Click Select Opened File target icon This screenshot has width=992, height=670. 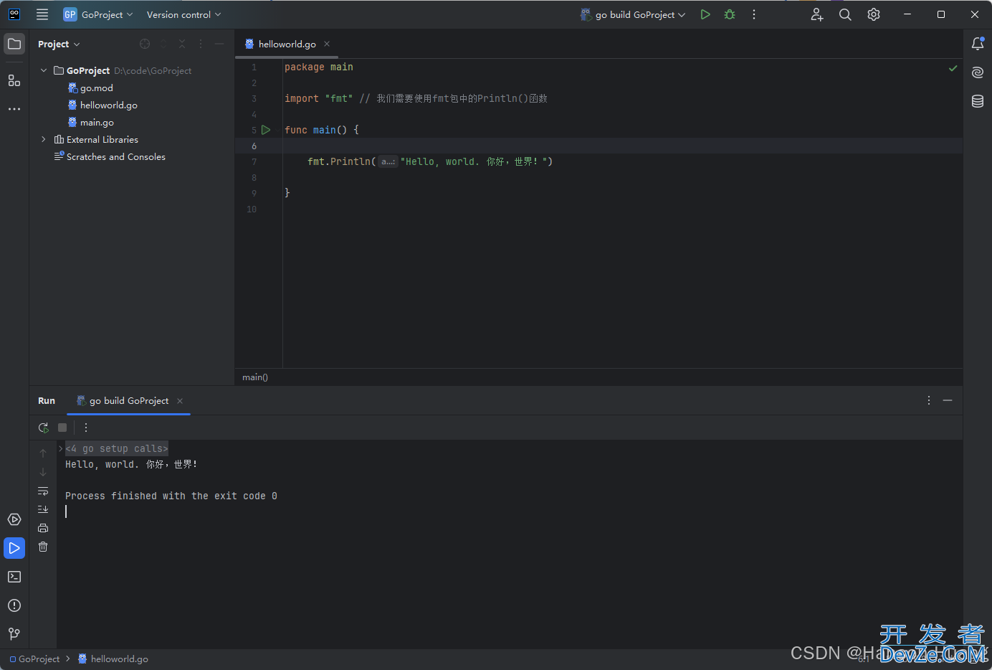pos(145,44)
